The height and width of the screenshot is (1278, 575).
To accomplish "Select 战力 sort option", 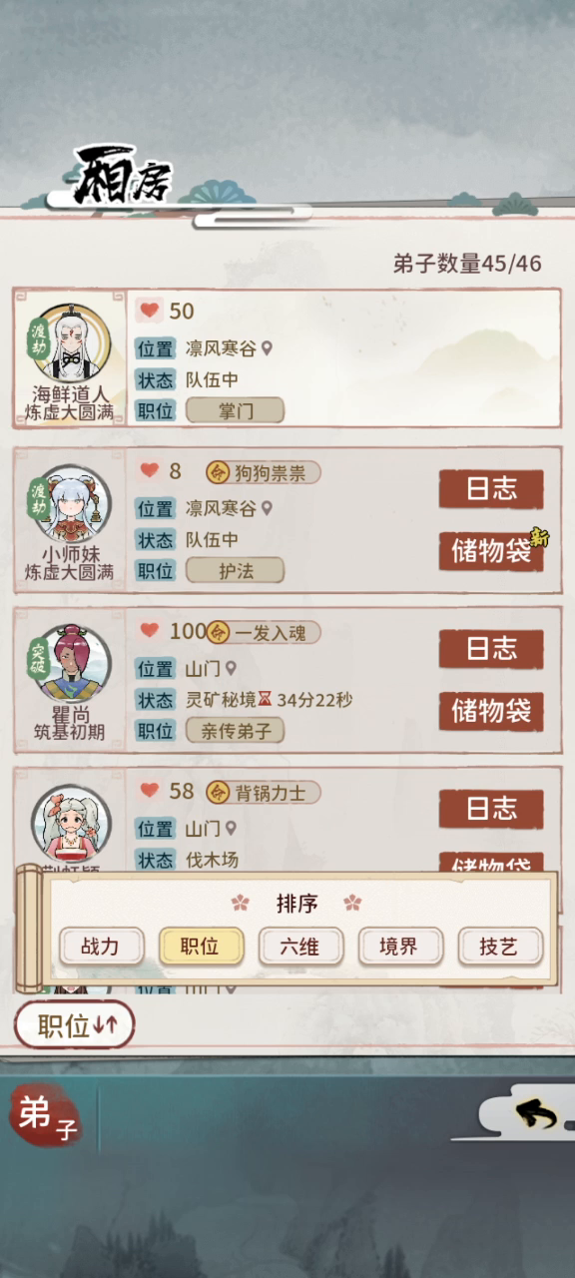I will [100, 947].
